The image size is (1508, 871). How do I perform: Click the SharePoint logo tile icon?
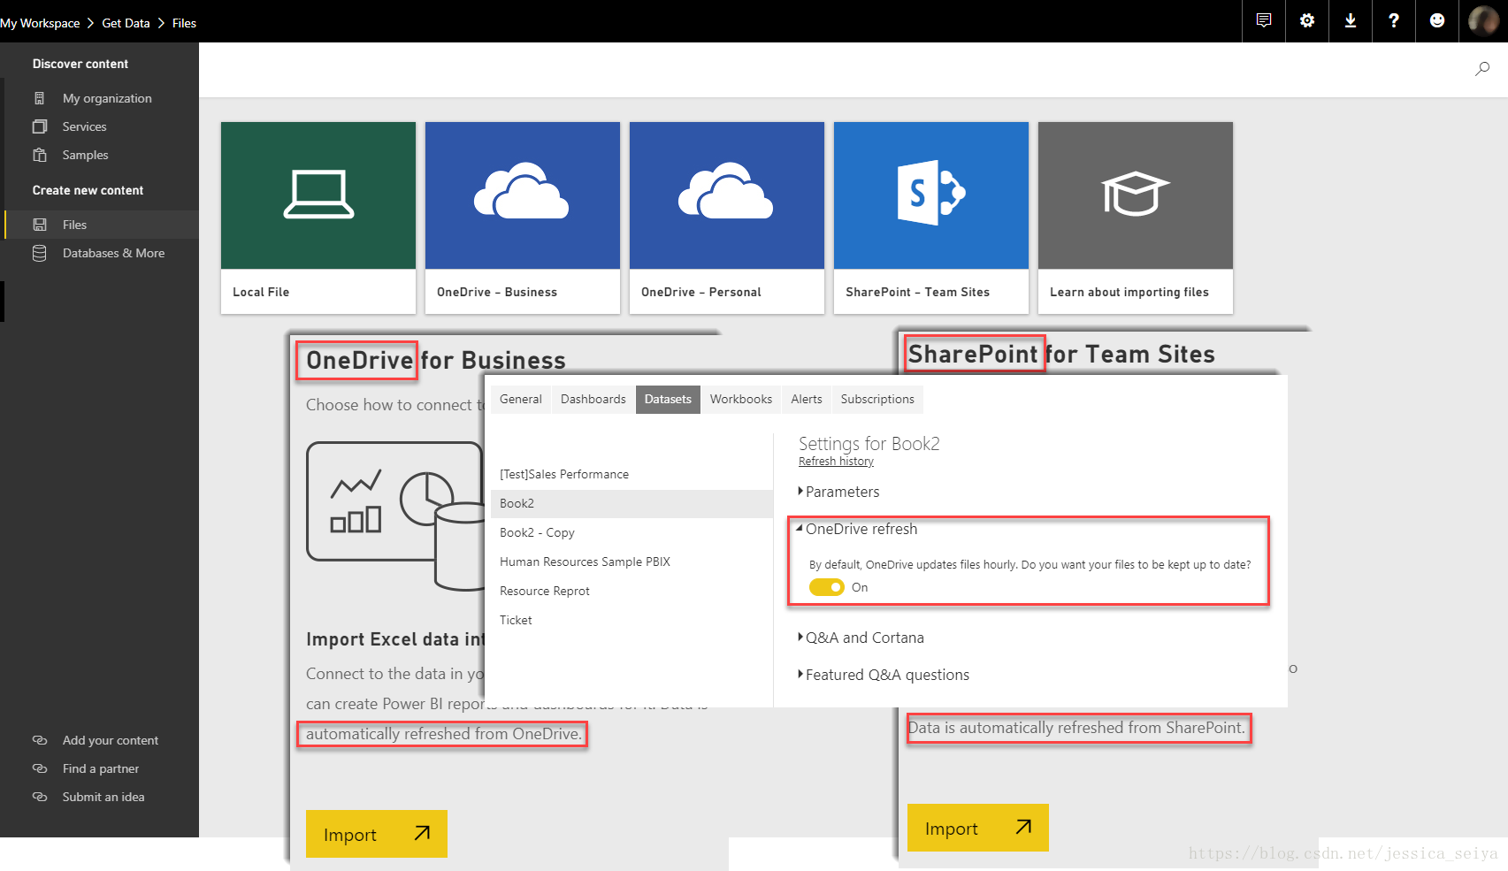(x=931, y=193)
